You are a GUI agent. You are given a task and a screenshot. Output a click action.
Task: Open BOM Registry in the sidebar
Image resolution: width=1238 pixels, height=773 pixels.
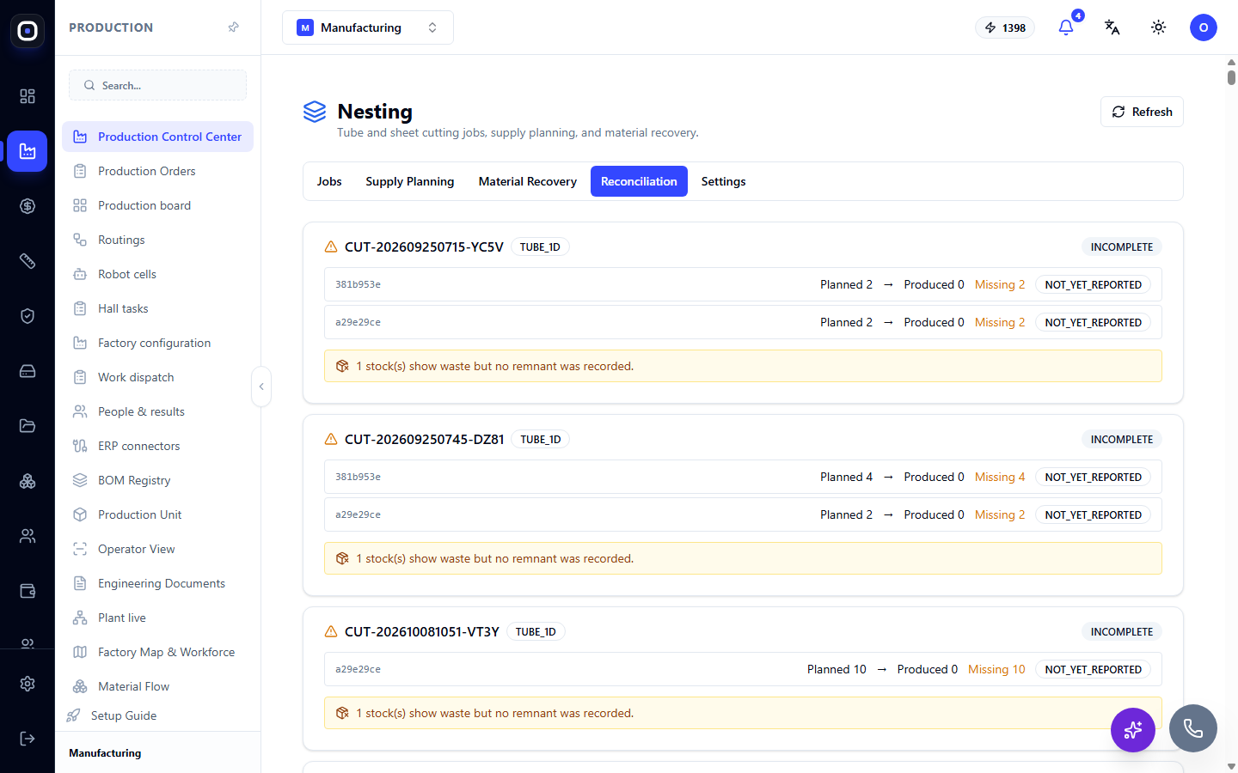(157, 480)
